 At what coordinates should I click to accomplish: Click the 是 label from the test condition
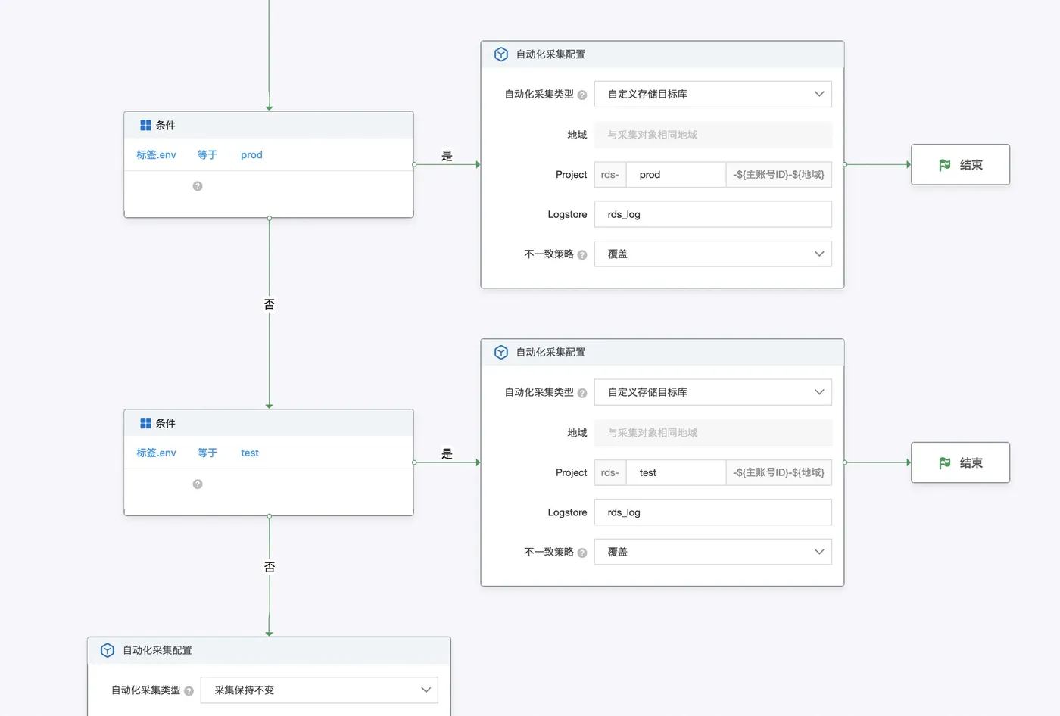pos(447,454)
